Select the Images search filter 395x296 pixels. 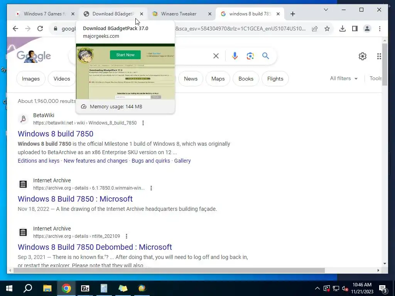[x=31, y=79]
